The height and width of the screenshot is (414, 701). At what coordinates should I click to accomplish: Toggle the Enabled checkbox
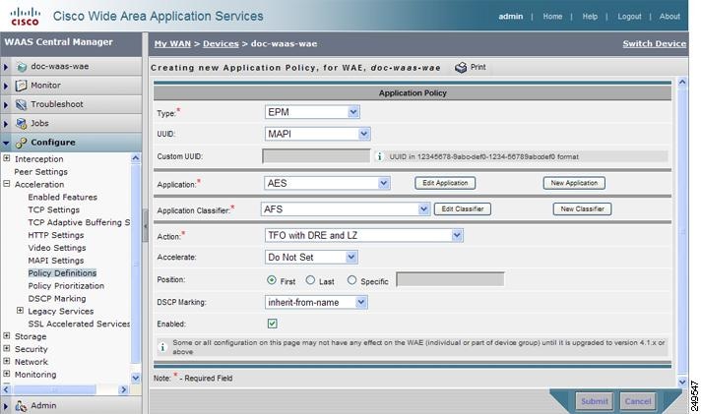pos(273,324)
